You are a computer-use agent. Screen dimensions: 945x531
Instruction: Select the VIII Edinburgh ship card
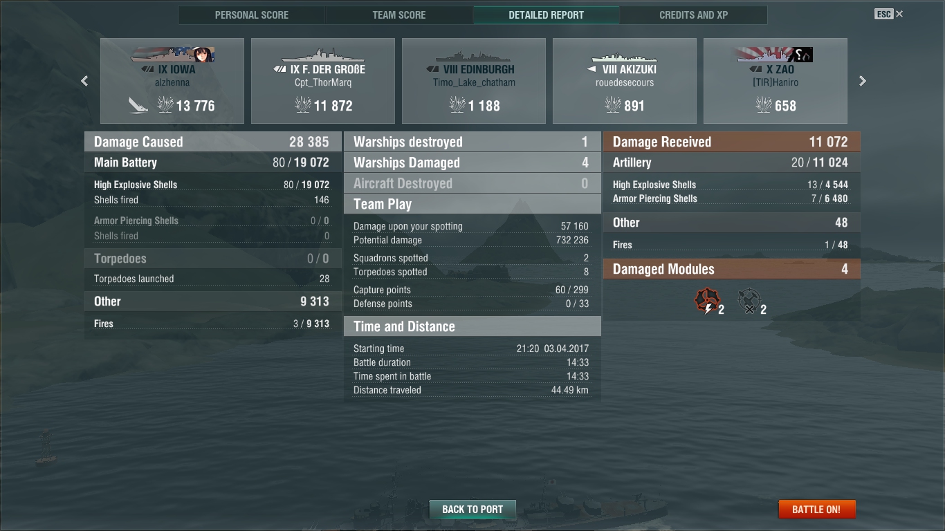(x=474, y=81)
